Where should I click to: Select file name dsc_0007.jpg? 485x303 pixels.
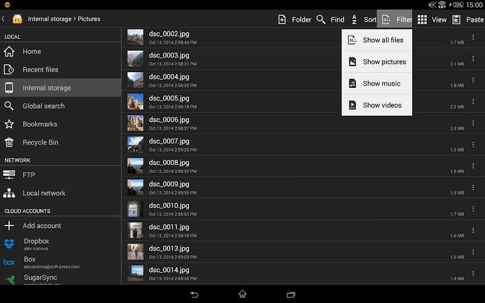coord(169,141)
